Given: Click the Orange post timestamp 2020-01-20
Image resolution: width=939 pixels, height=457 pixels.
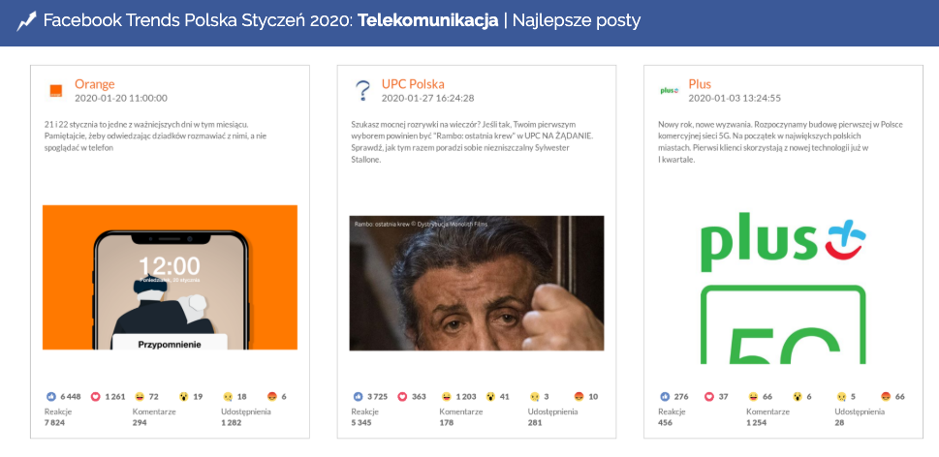Looking at the screenshot, I should coord(121,99).
